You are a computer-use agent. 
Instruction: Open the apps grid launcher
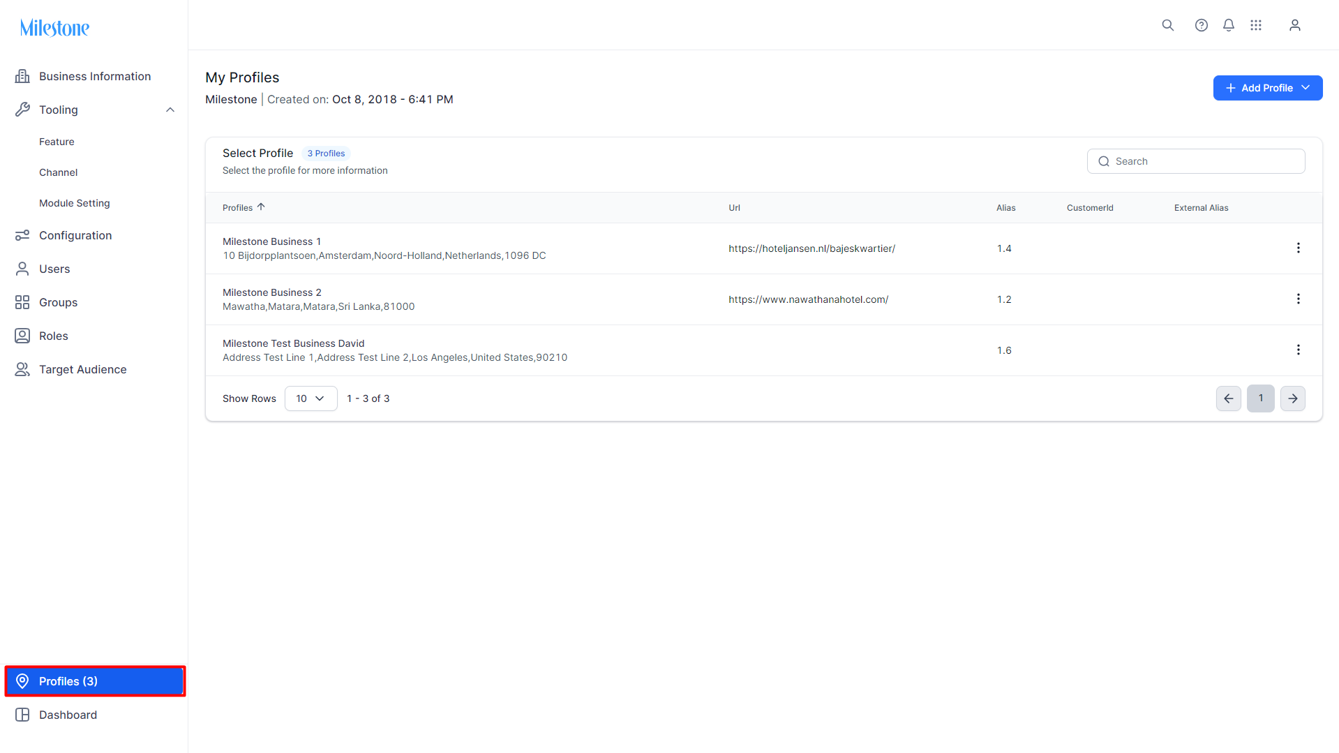1256,25
